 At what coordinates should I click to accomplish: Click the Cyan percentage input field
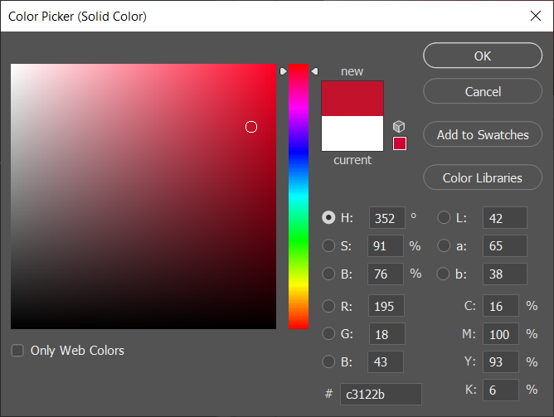pyautogui.click(x=501, y=306)
